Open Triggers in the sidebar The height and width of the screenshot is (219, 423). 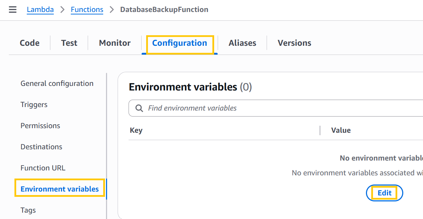(x=34, y=105)
